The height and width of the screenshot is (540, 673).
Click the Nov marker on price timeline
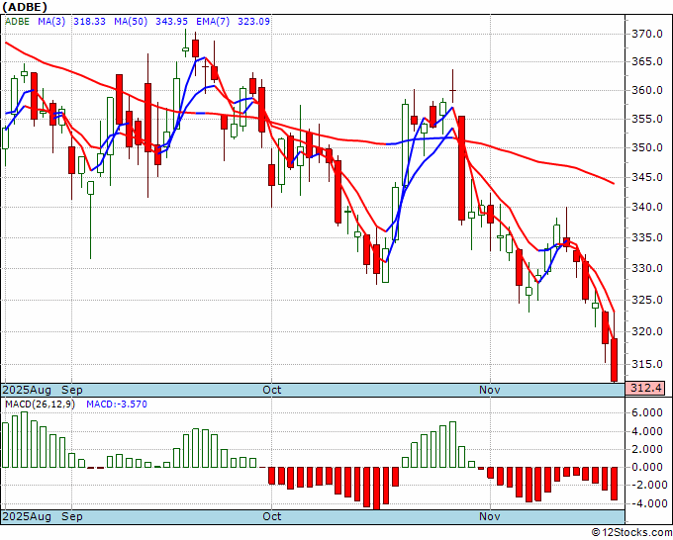(490, 390)
